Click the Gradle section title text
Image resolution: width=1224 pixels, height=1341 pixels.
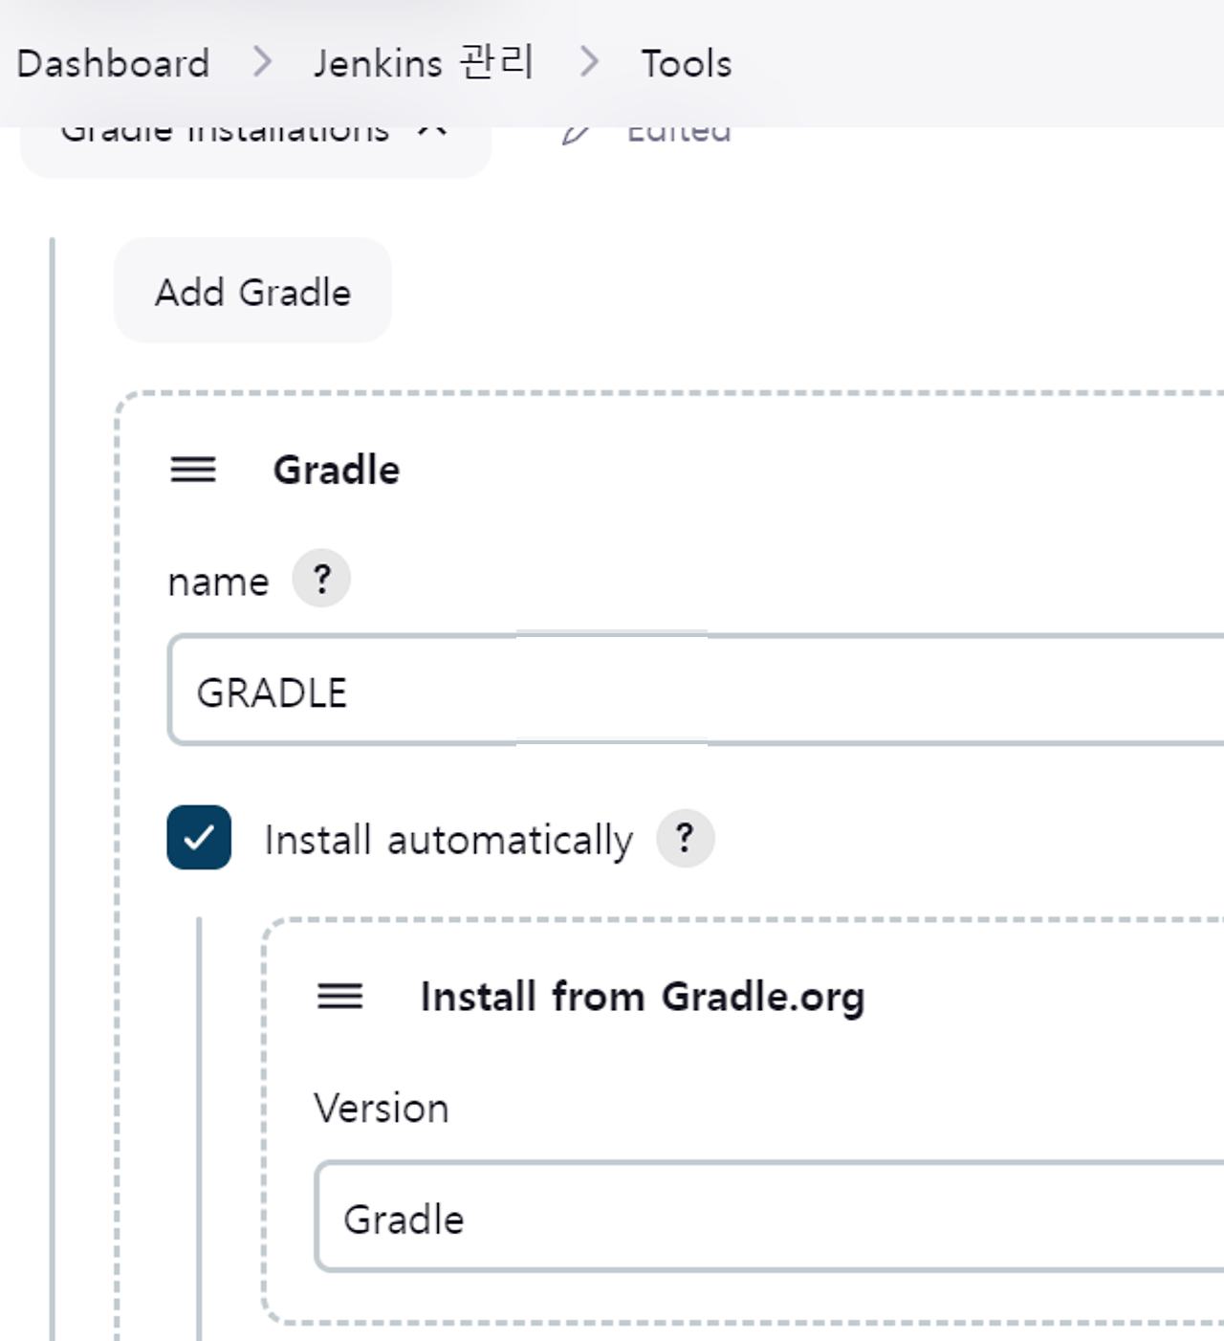(337, 470)
